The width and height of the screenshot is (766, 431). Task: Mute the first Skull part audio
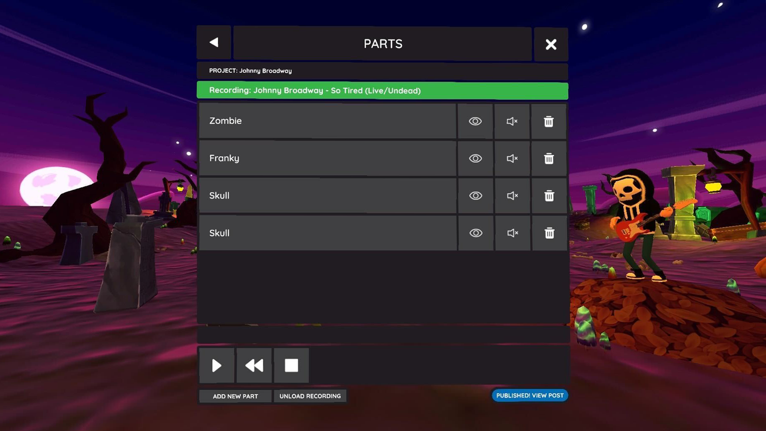pyautogui.click(x=513, y=196)
